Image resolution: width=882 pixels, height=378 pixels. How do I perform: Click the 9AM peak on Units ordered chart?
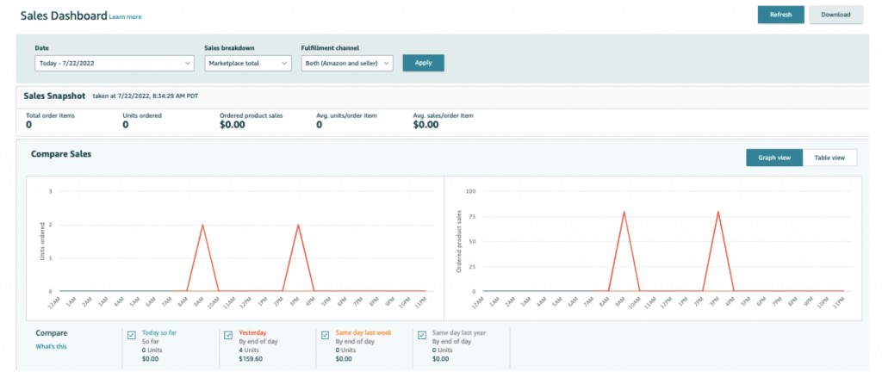(x=202, y=225)
